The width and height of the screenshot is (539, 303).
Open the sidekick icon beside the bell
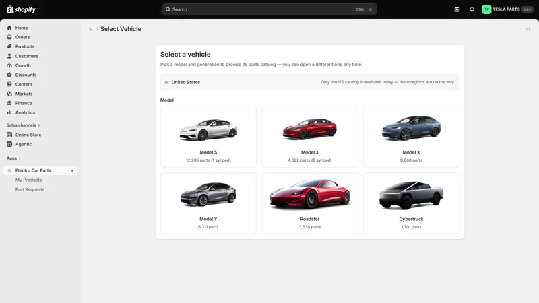457,9
